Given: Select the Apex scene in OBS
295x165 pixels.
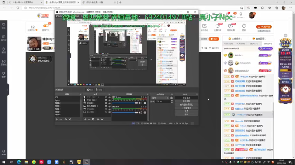Looking at the screenshot, I should pos(67,100).
